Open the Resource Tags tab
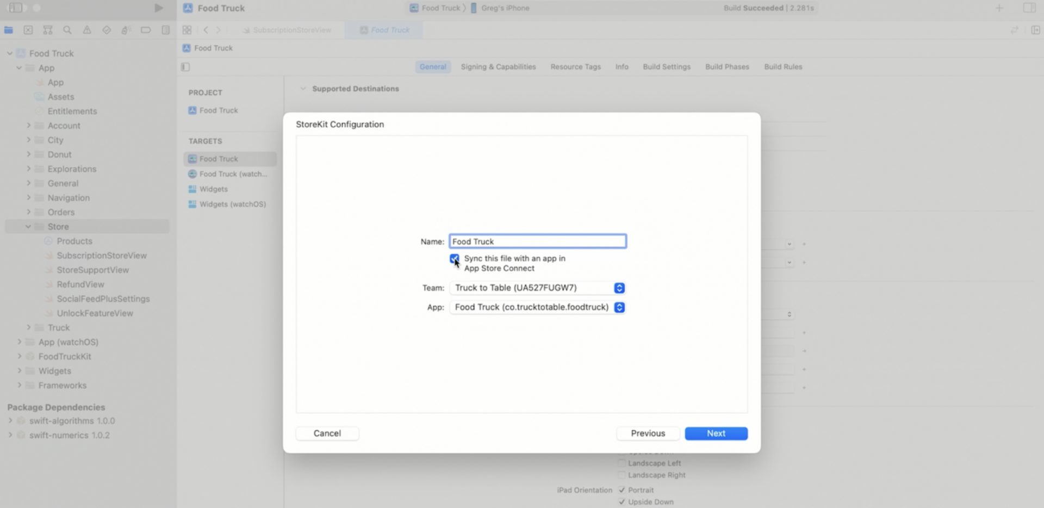 [x=575, y=67]
